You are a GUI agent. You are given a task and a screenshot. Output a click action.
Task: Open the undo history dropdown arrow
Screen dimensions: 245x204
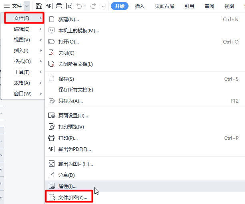(85, 6)
